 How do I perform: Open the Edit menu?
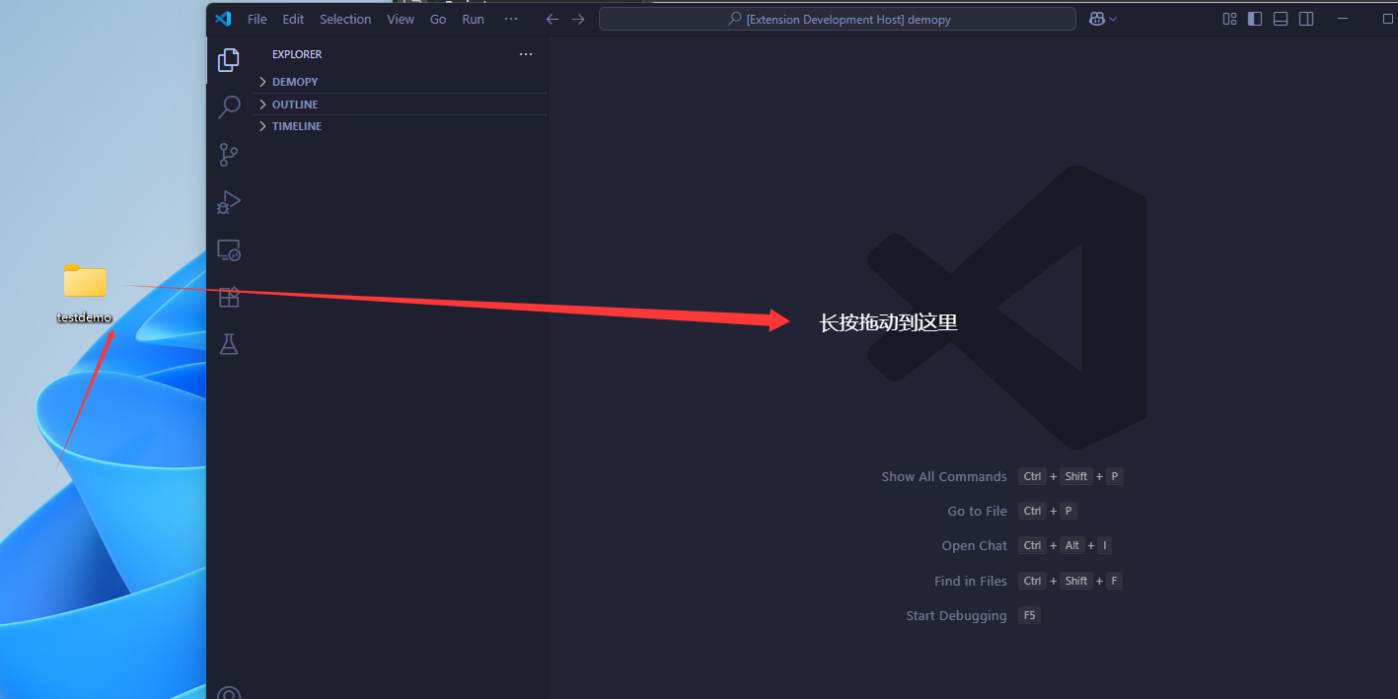pos(293,19)
